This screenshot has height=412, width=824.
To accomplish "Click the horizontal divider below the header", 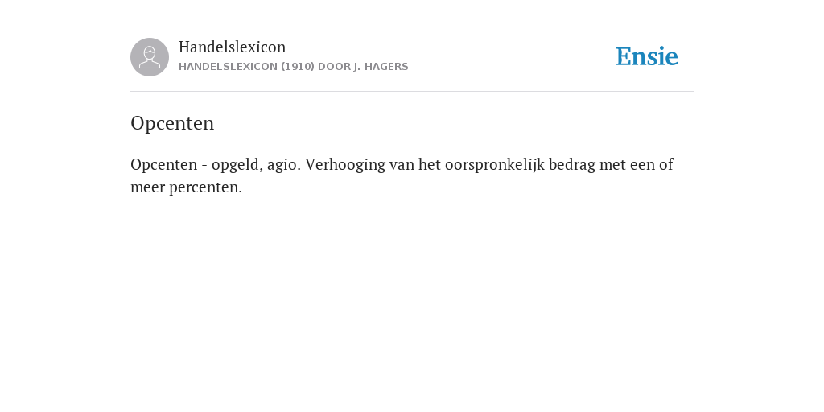I will coord(412,92).
